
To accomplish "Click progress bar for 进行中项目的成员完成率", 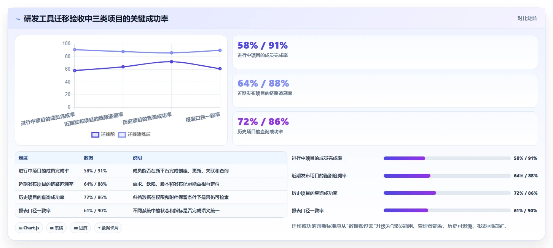I will pyautogui.click(x=447, y=158).
